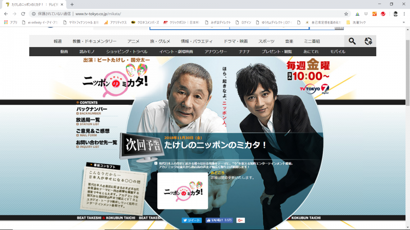This screenshot has width=410, height=230.
Task: Open the ログイン bookmark
Action: point(243,22)
